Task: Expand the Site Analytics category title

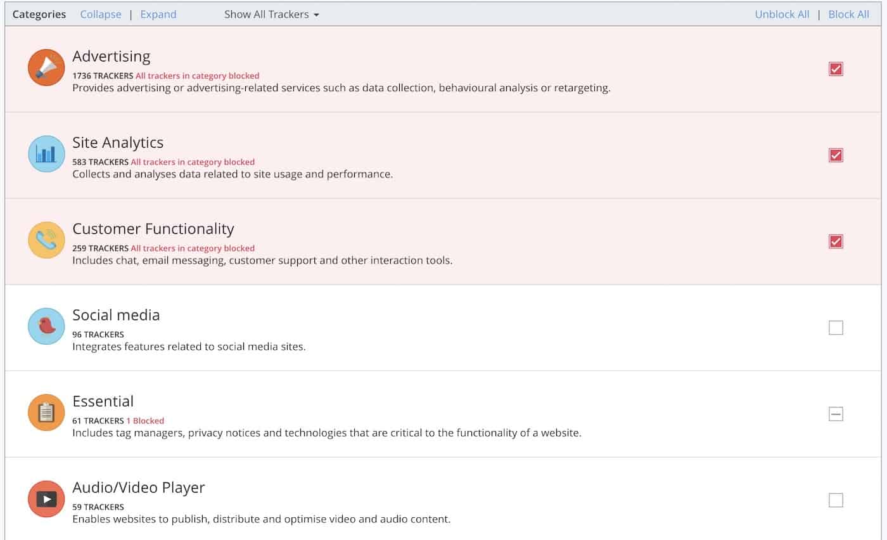Action: click(118, 143)
